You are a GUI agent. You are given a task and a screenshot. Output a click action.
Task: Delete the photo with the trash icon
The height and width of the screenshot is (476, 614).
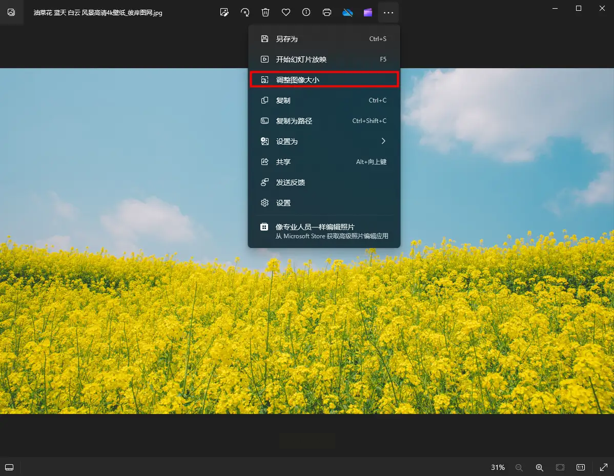pos(265,12)
